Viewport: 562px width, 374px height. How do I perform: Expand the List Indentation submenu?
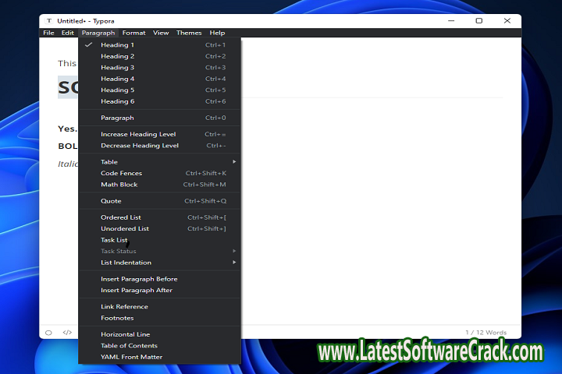pyautogui.click(x=233, y=263)
